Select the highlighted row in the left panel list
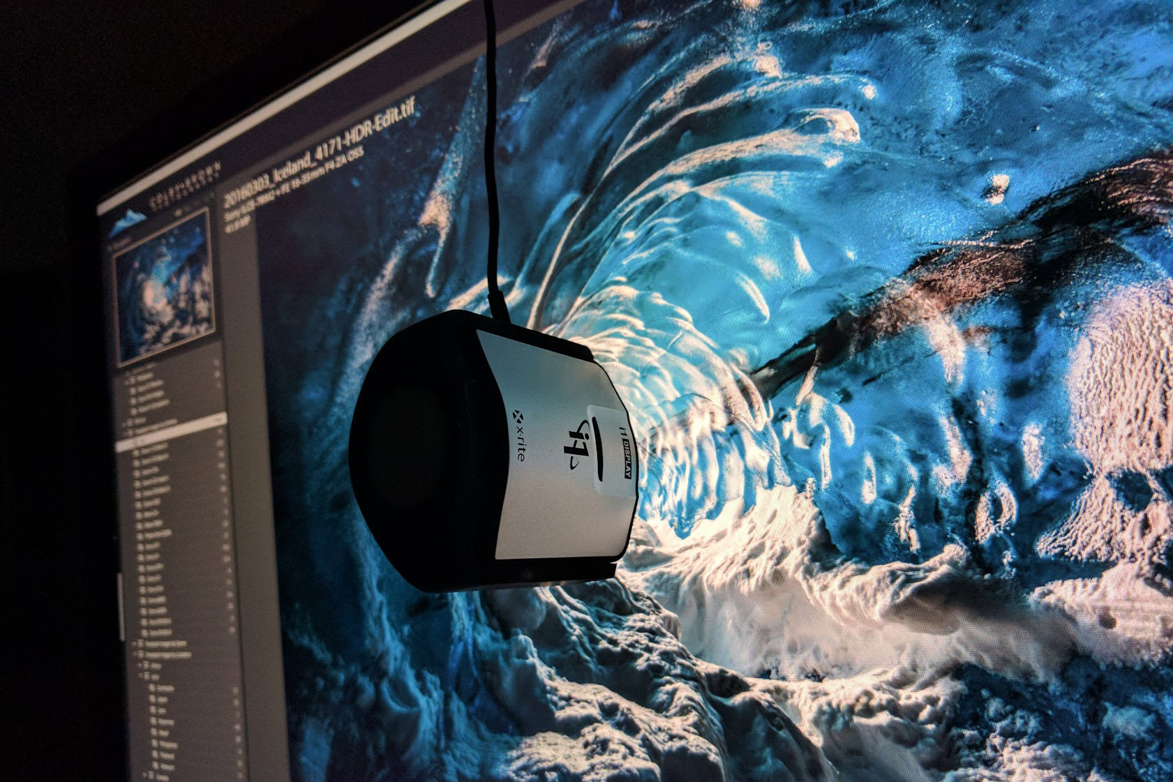The image size is (1173, 782). (x=172, y=430)
